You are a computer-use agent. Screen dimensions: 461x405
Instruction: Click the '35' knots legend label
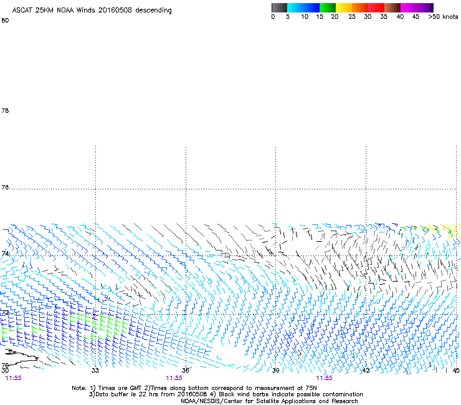pyautogui.click(x=384, y=17)
